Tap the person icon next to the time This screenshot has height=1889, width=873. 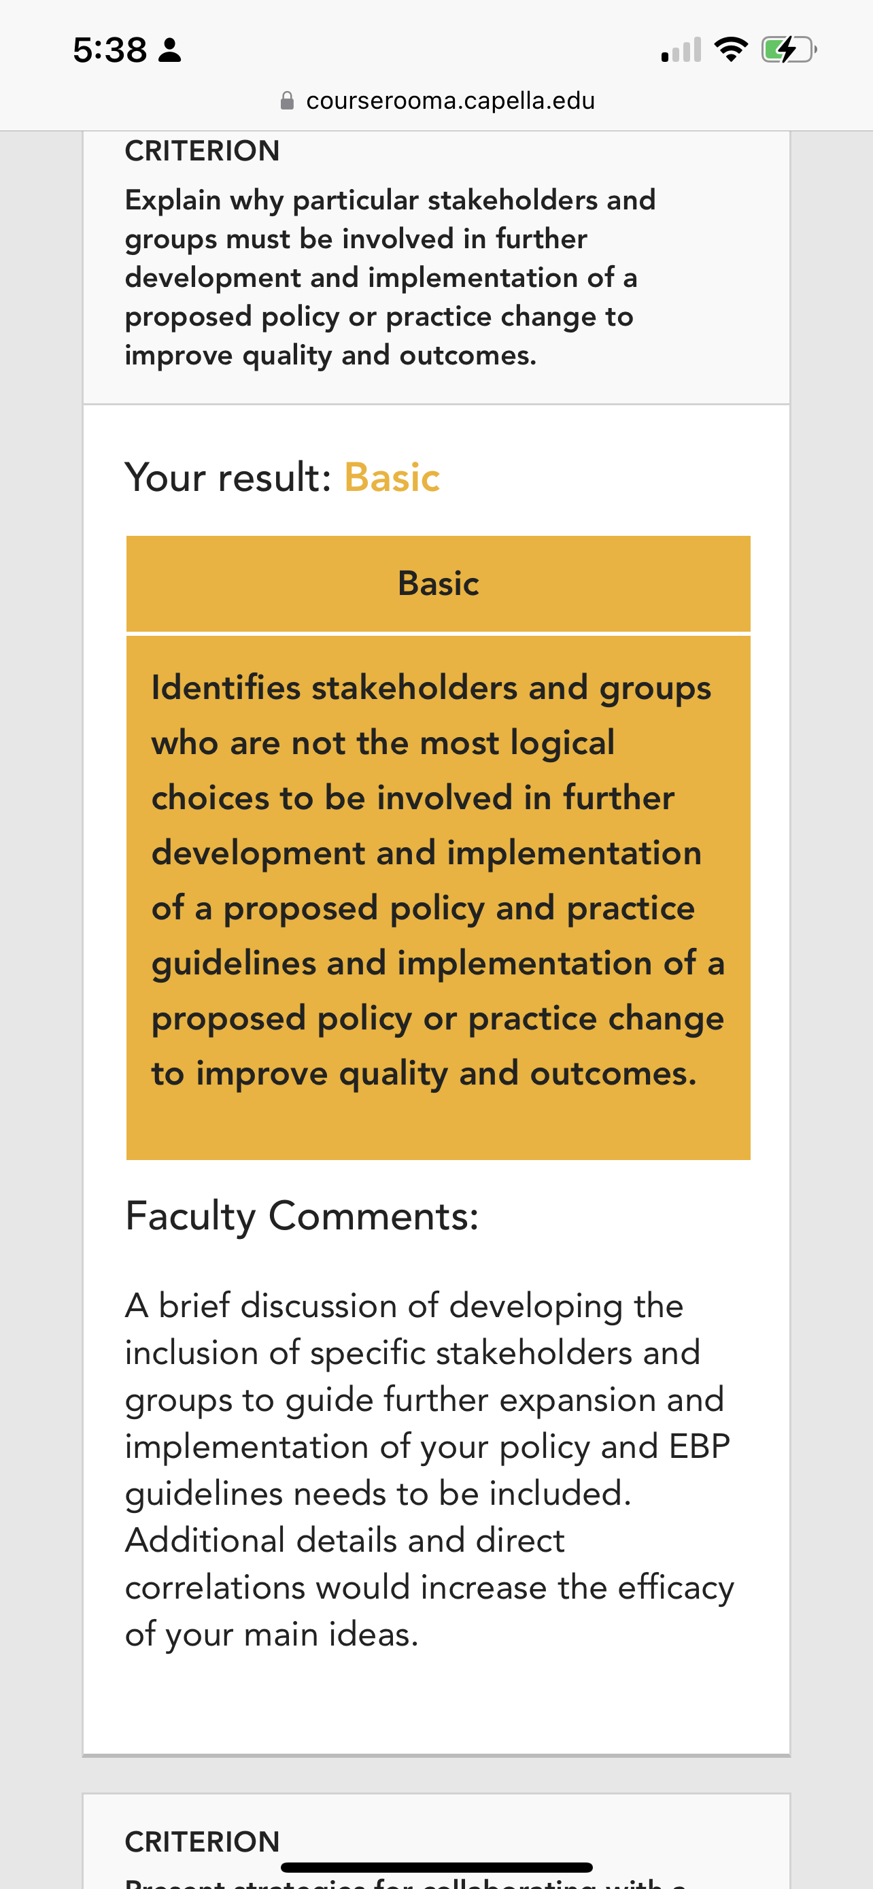pyautogui.click(x=169, y=50)
